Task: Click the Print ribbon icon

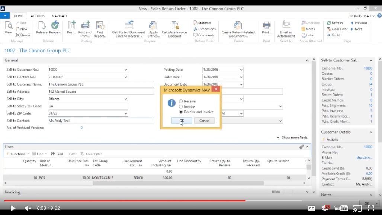Action: (x=266, y=28)
